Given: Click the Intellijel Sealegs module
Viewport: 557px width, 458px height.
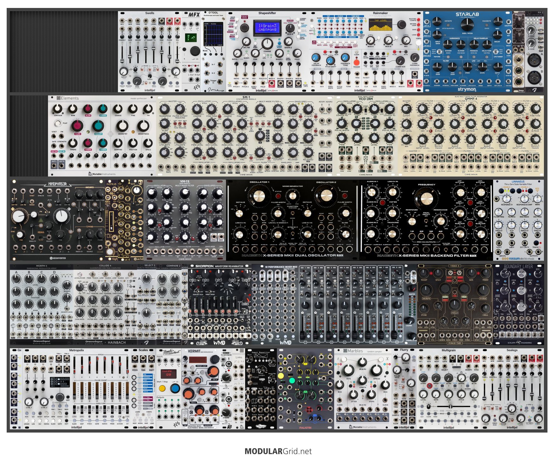Looking at the screenshot, I should (512, 389).
